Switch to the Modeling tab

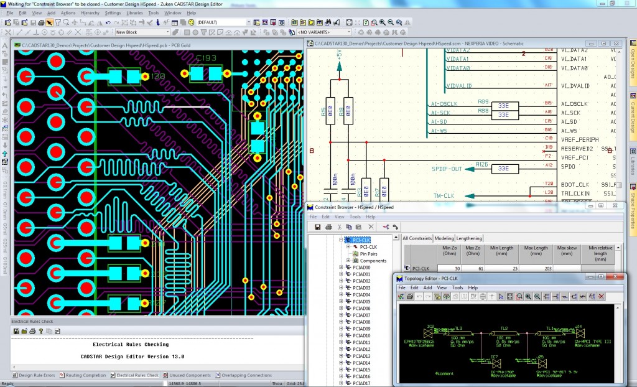[x=444, y=238]
